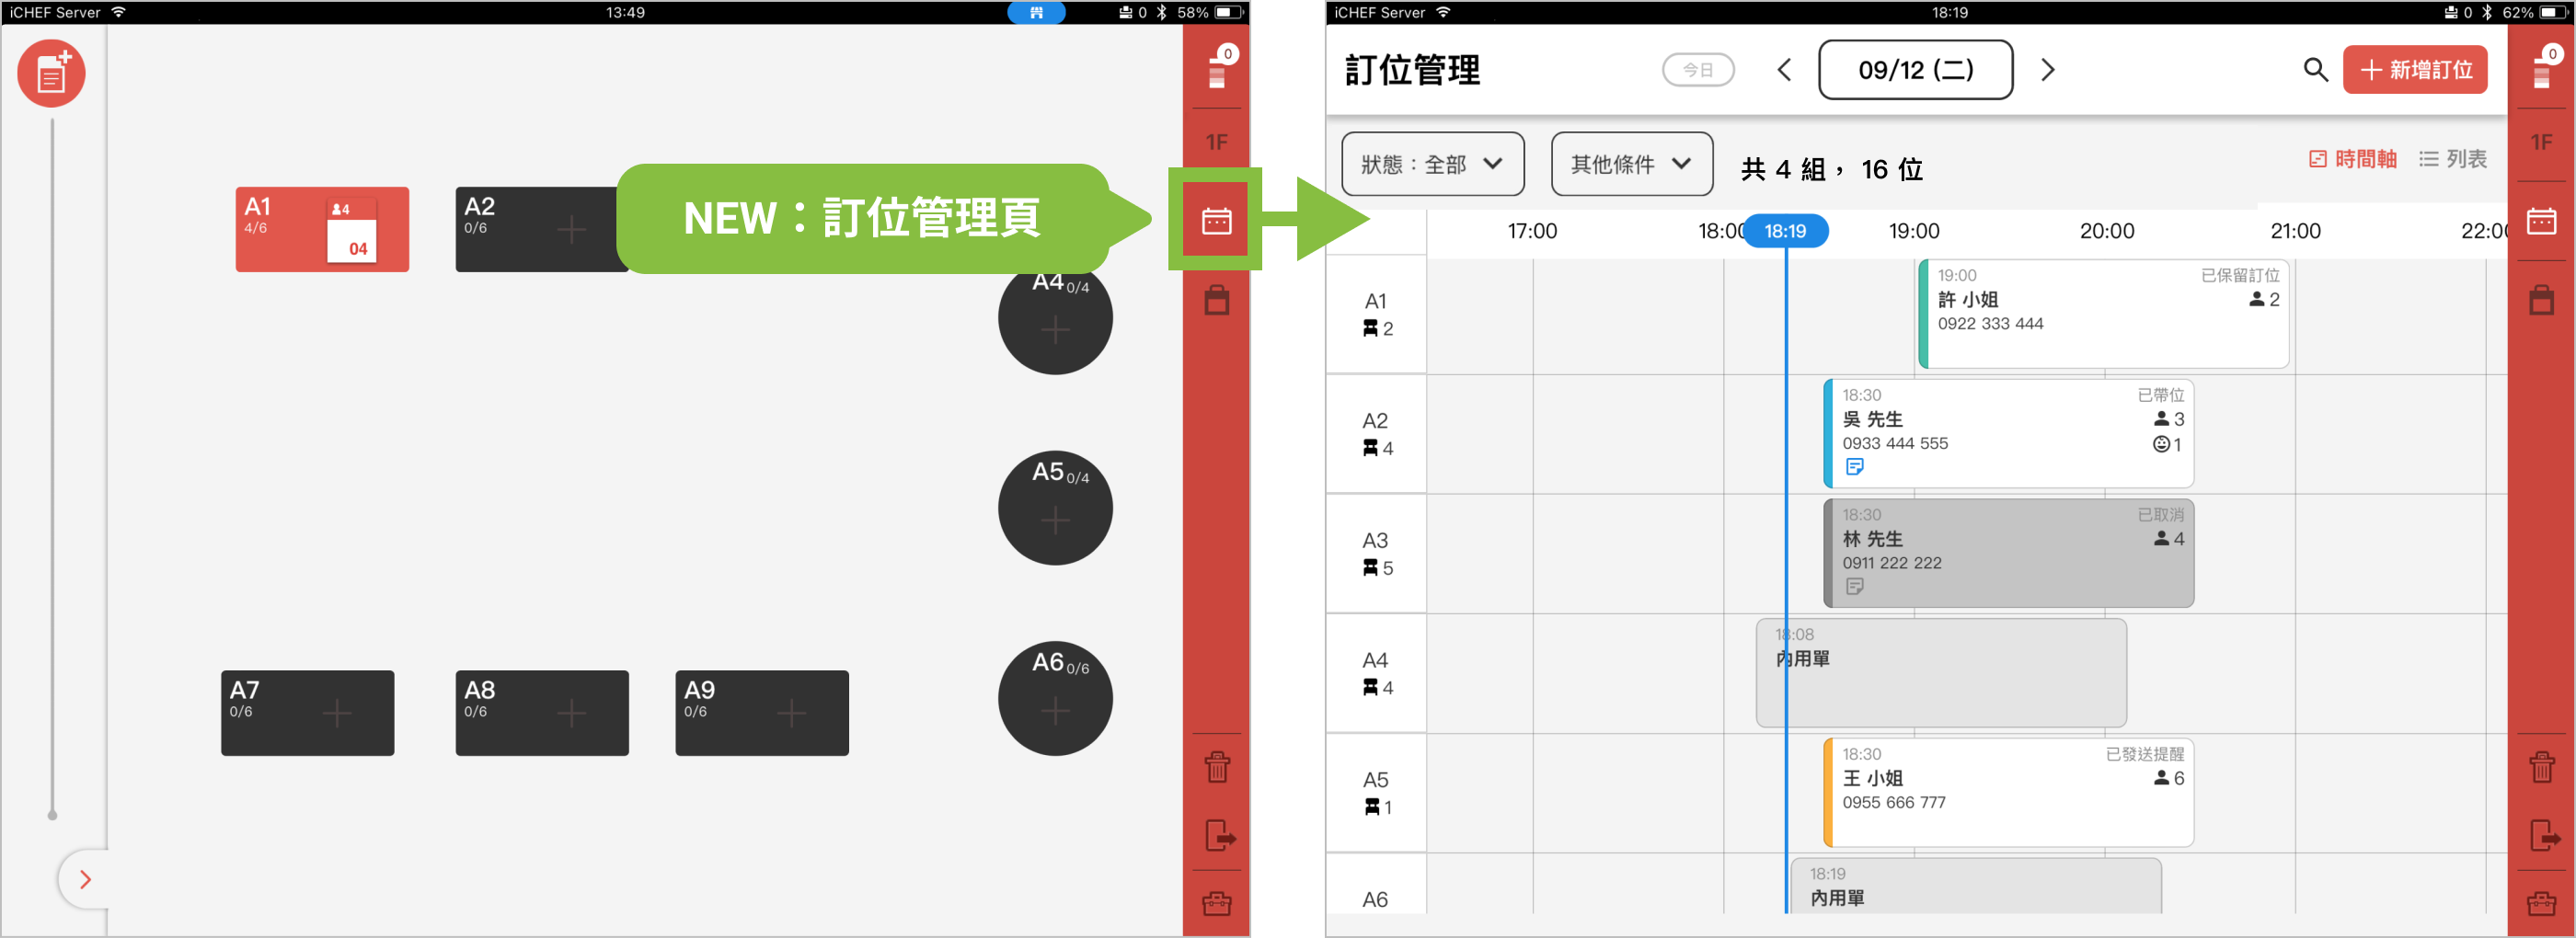The width and height of the screenshot is (2576, 938).
Task: Open the toolbox icon in left sidebar
Action: 1216,903
